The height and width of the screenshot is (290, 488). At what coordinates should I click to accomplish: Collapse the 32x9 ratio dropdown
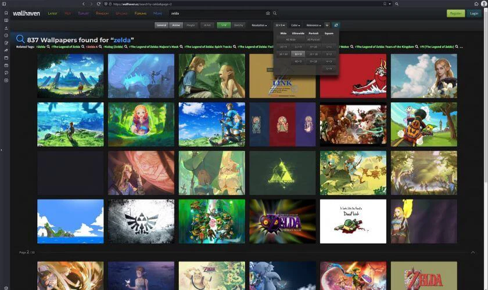coord(280,25)
